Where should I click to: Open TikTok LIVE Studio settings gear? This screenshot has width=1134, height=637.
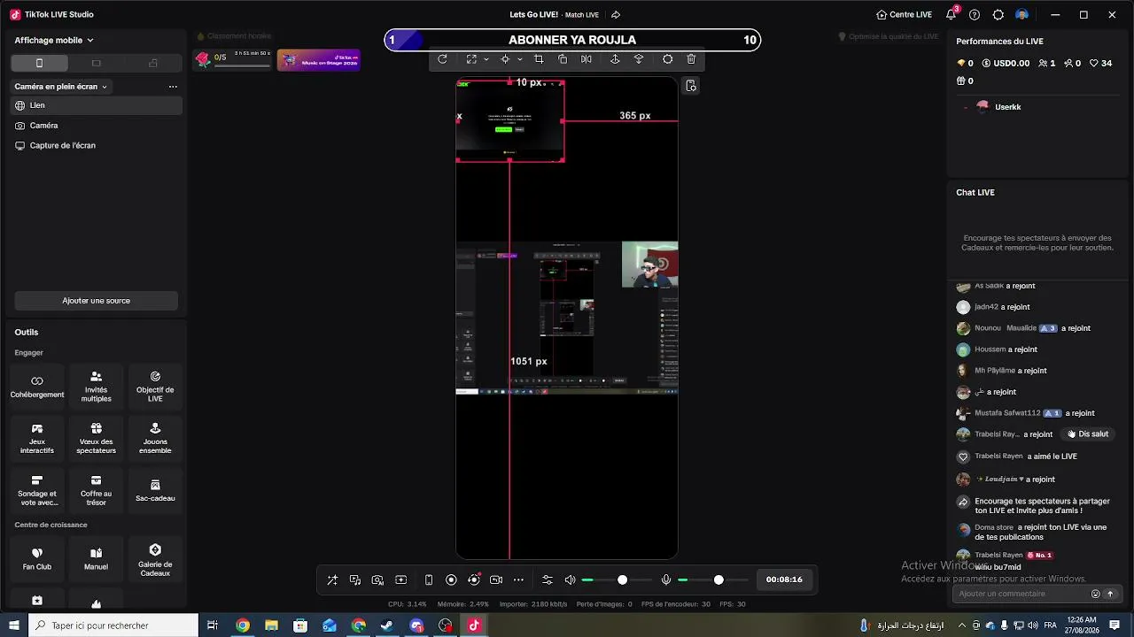click(998, 14)
